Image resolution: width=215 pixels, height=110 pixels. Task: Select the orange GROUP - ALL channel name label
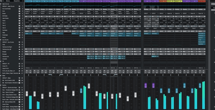point(163,1)
